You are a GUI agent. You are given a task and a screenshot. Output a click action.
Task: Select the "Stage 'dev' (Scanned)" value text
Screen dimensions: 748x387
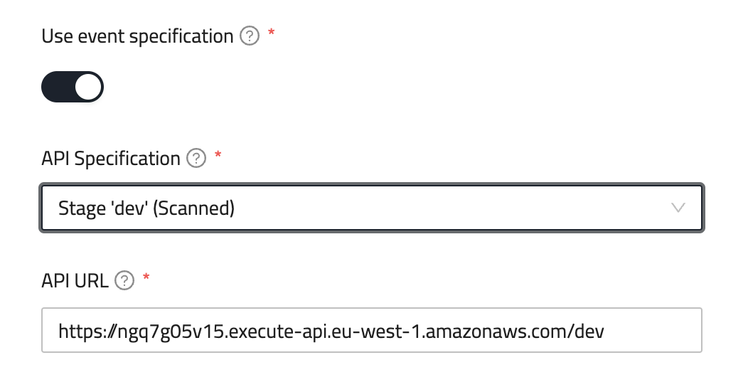146,208
